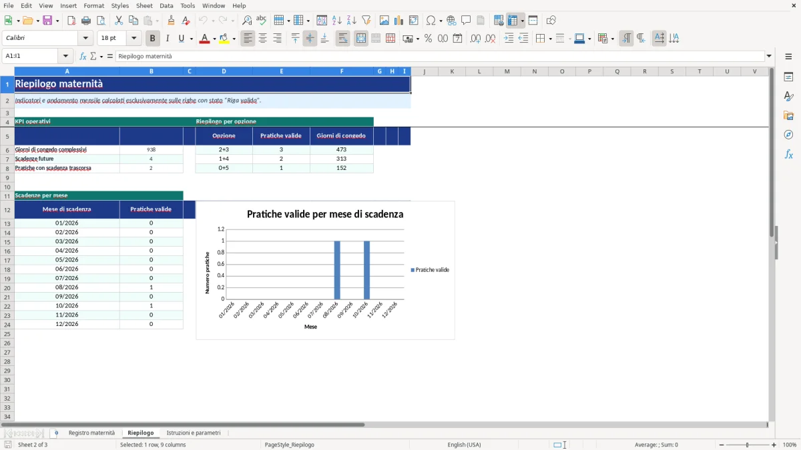Click Insert Chart icon
The image size is (801, 450).
click(399, 21)
